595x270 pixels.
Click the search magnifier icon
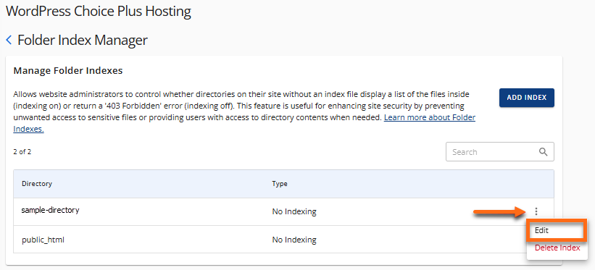543,152
